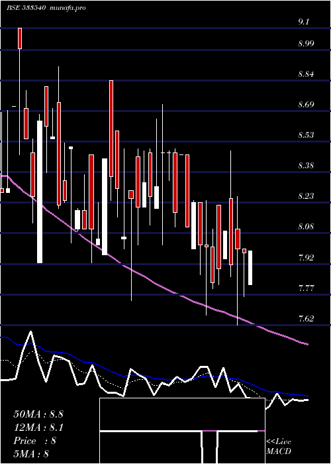331x464 pixels.
Task: Click the 8.69 price axis label
Action: (306, 105)
